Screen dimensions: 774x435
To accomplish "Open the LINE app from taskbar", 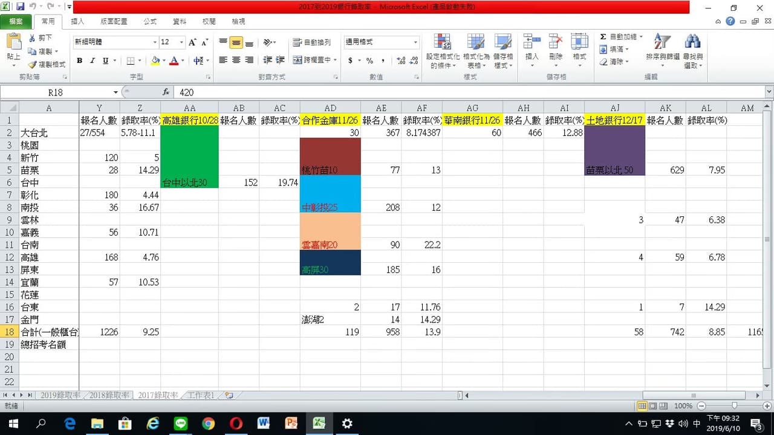I will tap(180, 424).
